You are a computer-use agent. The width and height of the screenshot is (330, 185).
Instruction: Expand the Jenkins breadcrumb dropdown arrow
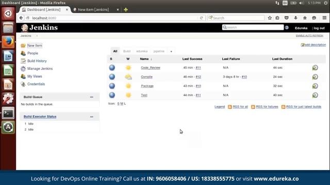click(x=37, y=36)
